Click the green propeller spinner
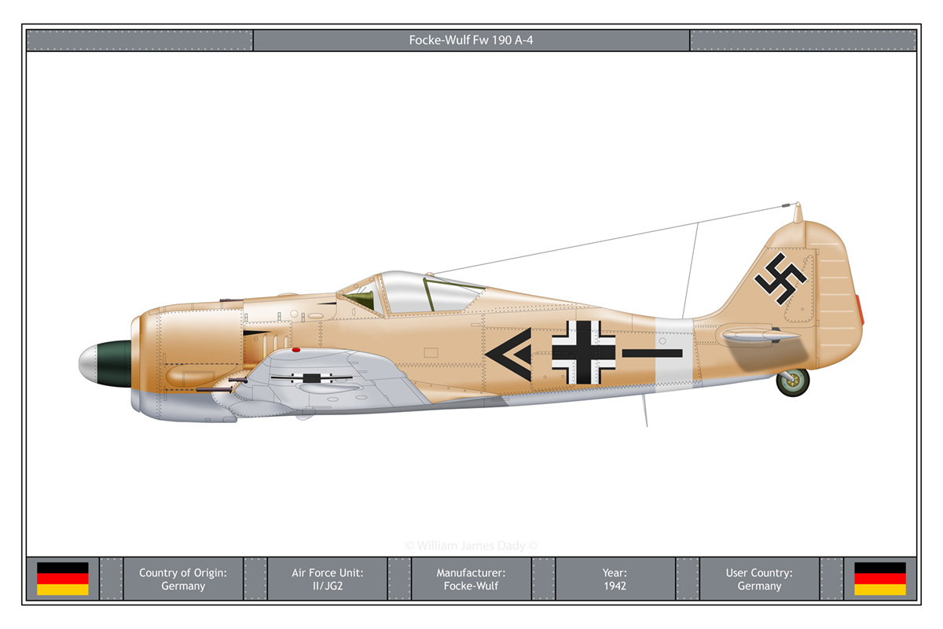The height and width of the screenshot is (629, 943). tap(105, 363)
